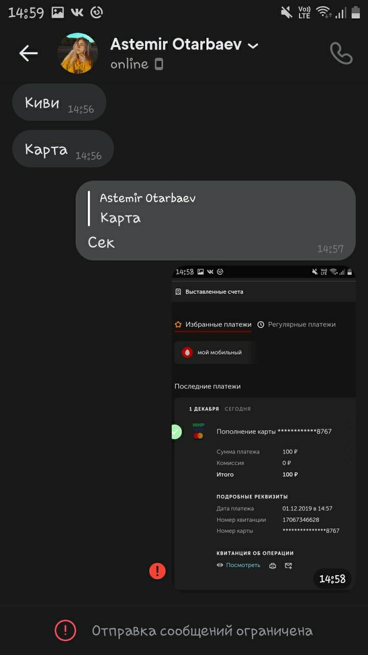Tap the VK notification icon in status bar
The height and width of the screenshot is (655, 368).
point(77,12)
